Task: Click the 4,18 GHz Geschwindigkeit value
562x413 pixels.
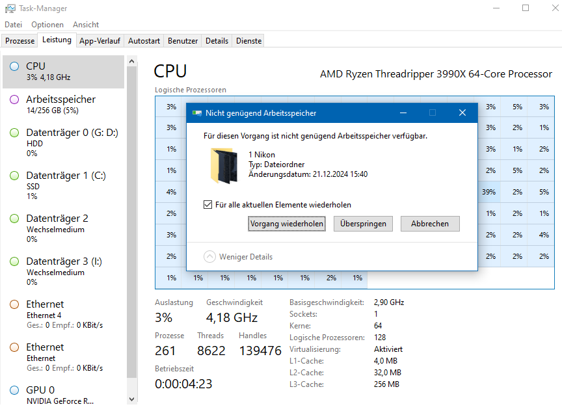Action: tap(232, 317)
